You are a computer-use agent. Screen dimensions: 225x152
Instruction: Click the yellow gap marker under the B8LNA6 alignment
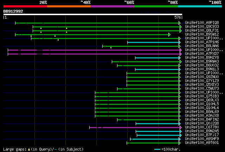pyautogui.click(x=111, y=47)
